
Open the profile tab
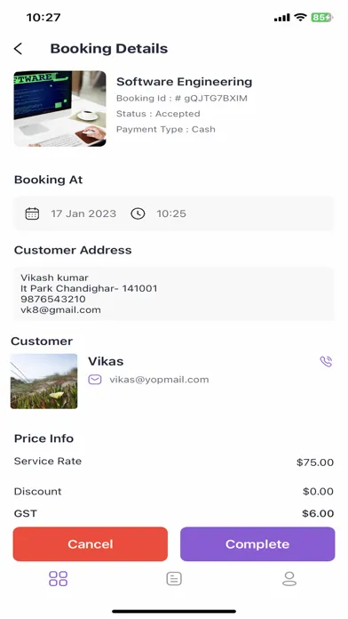pos(289,578)
